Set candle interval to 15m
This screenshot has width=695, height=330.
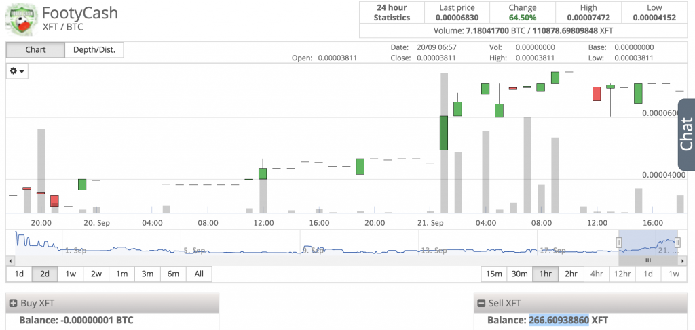(x=493, y=274)
